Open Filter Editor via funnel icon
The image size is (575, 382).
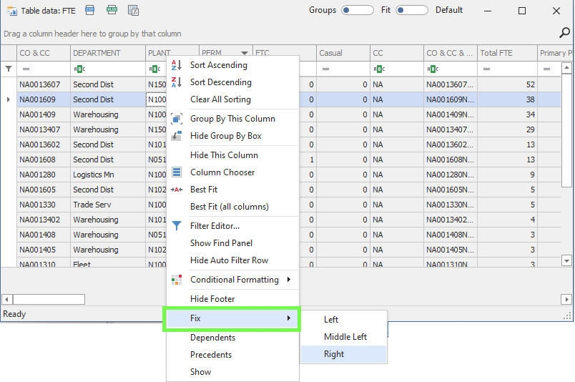(x=177, y=226)
